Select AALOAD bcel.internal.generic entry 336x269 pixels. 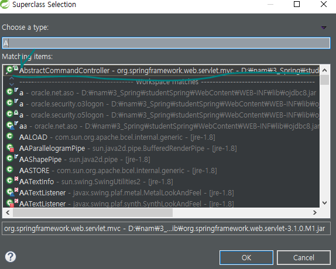point(162,137)
